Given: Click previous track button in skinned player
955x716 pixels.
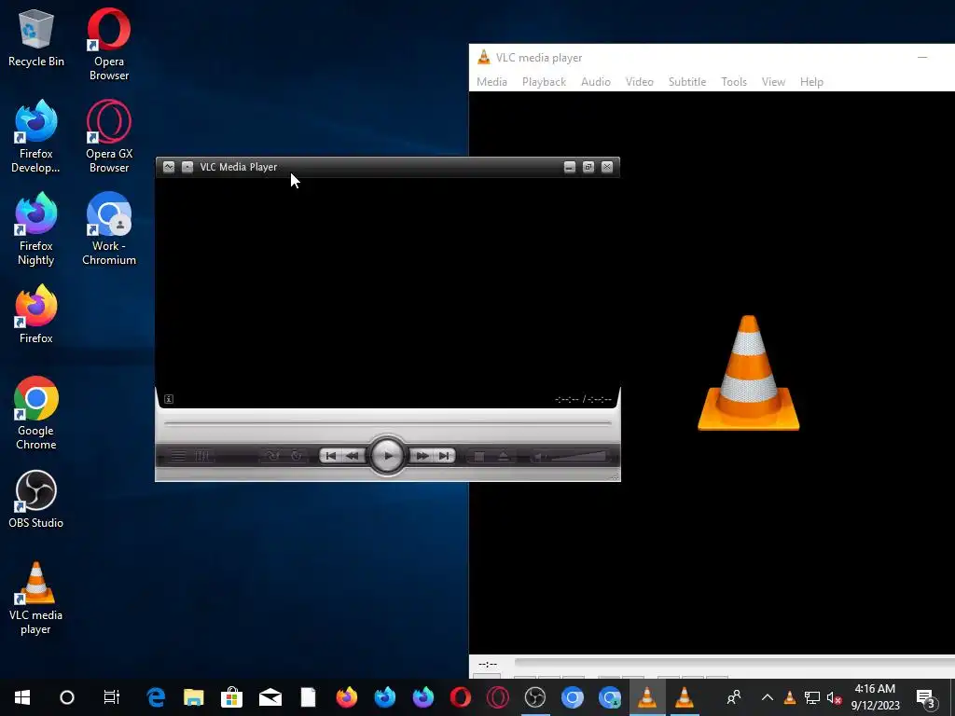Looking at the screenshot, I should tap(331, 455).
